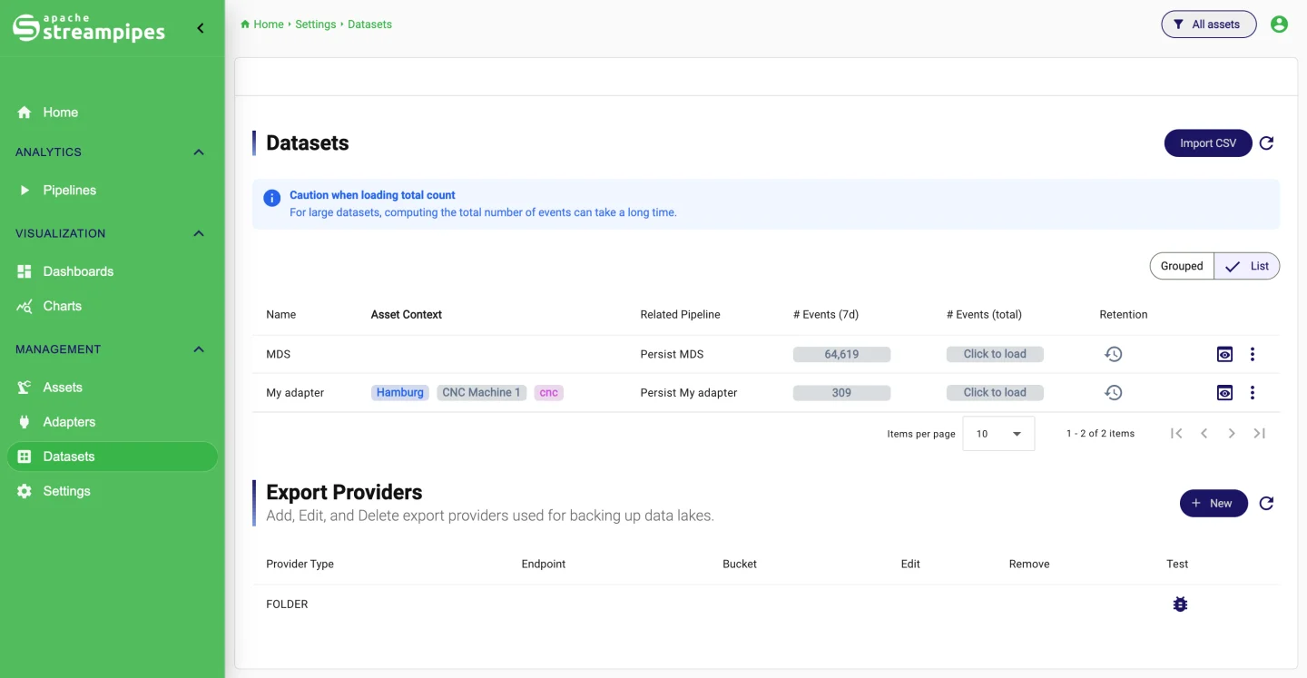Collapse the Visualization section
This screenshot has width=1307, height=678.
coord(199,234)
